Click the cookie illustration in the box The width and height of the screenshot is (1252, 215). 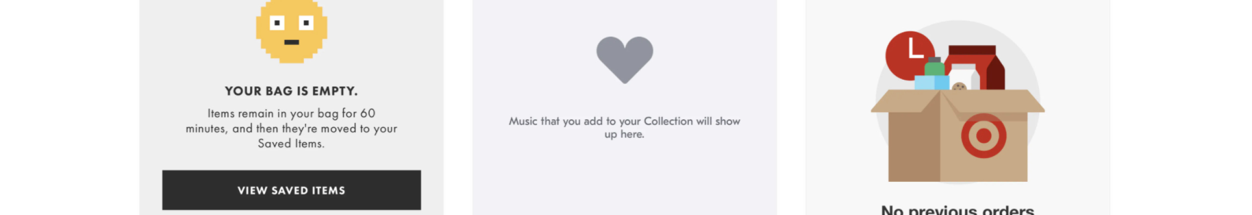click(x=959, y=86)
